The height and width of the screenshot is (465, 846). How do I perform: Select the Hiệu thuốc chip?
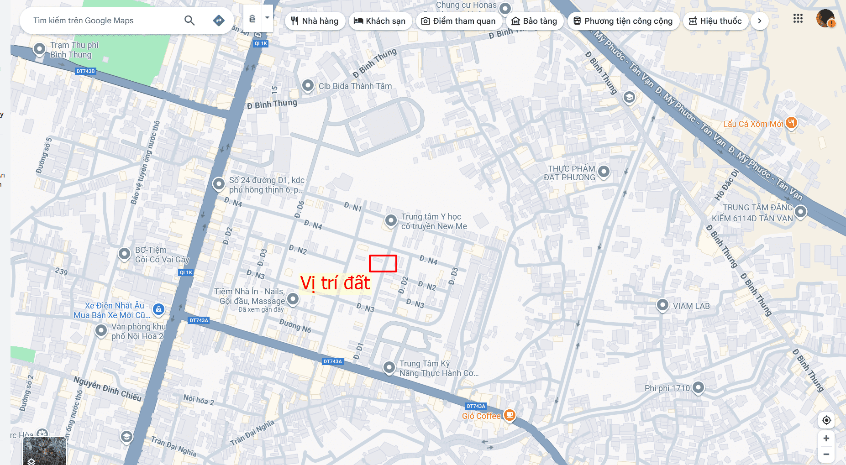coord(715,21)
